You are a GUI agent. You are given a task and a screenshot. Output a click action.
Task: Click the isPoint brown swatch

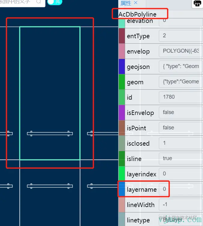tap(122, 128)
